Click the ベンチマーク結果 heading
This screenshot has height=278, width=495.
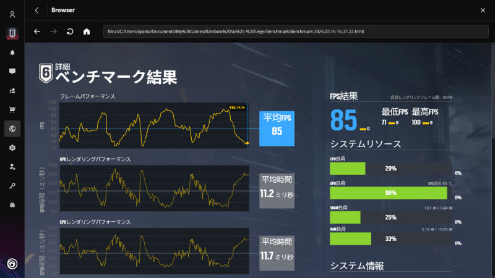pos(116,77)
